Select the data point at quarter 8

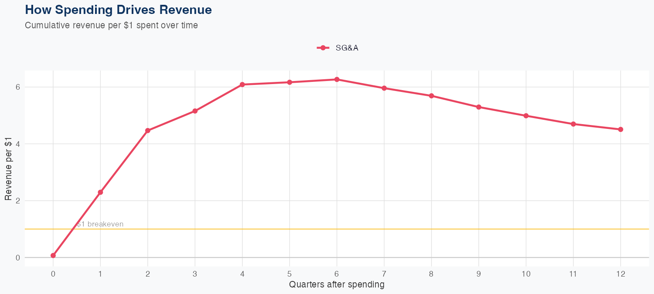[x=431, y=96]
